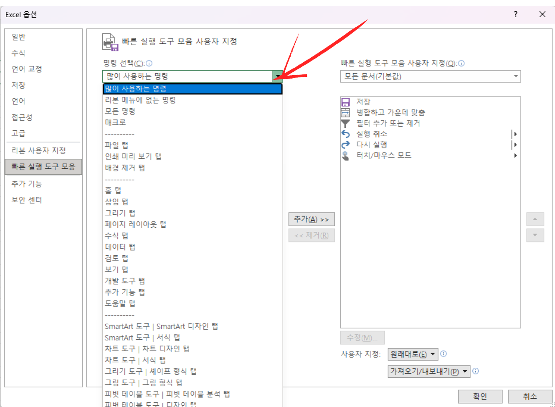Open 저장 category in left sidebar
Screen dimensions: 555x407
coord(43,85)
